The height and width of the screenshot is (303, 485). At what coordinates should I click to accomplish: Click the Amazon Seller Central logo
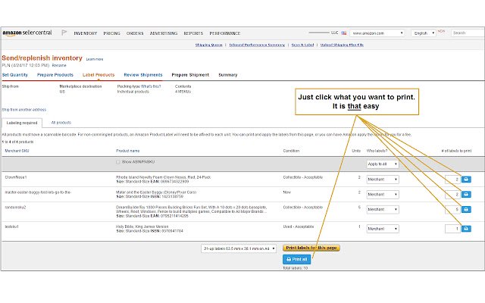pyautogui.click(x=27, y=33)
